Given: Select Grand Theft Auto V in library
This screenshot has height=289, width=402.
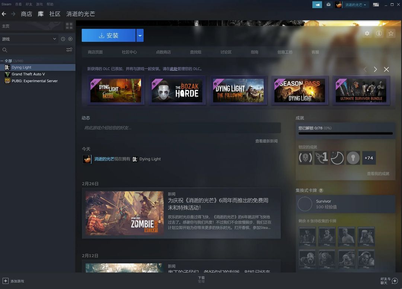Looking at the screenshot, I should click(x=38, y=74).
